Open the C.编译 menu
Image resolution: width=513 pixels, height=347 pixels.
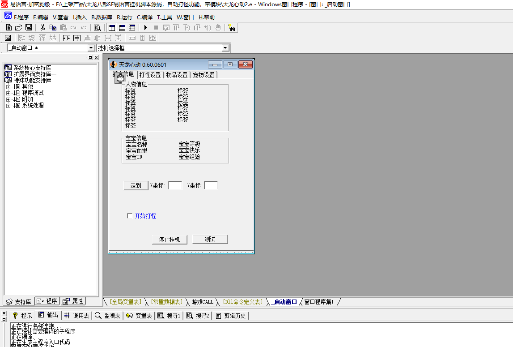click(x=144, y=17)
